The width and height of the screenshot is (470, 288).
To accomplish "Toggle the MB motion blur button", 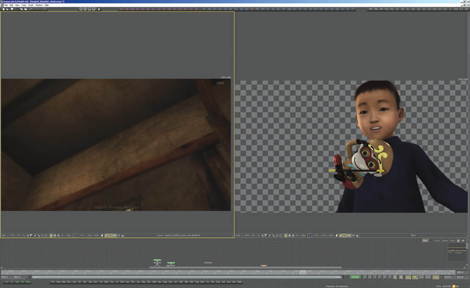I will coord(415,277).
